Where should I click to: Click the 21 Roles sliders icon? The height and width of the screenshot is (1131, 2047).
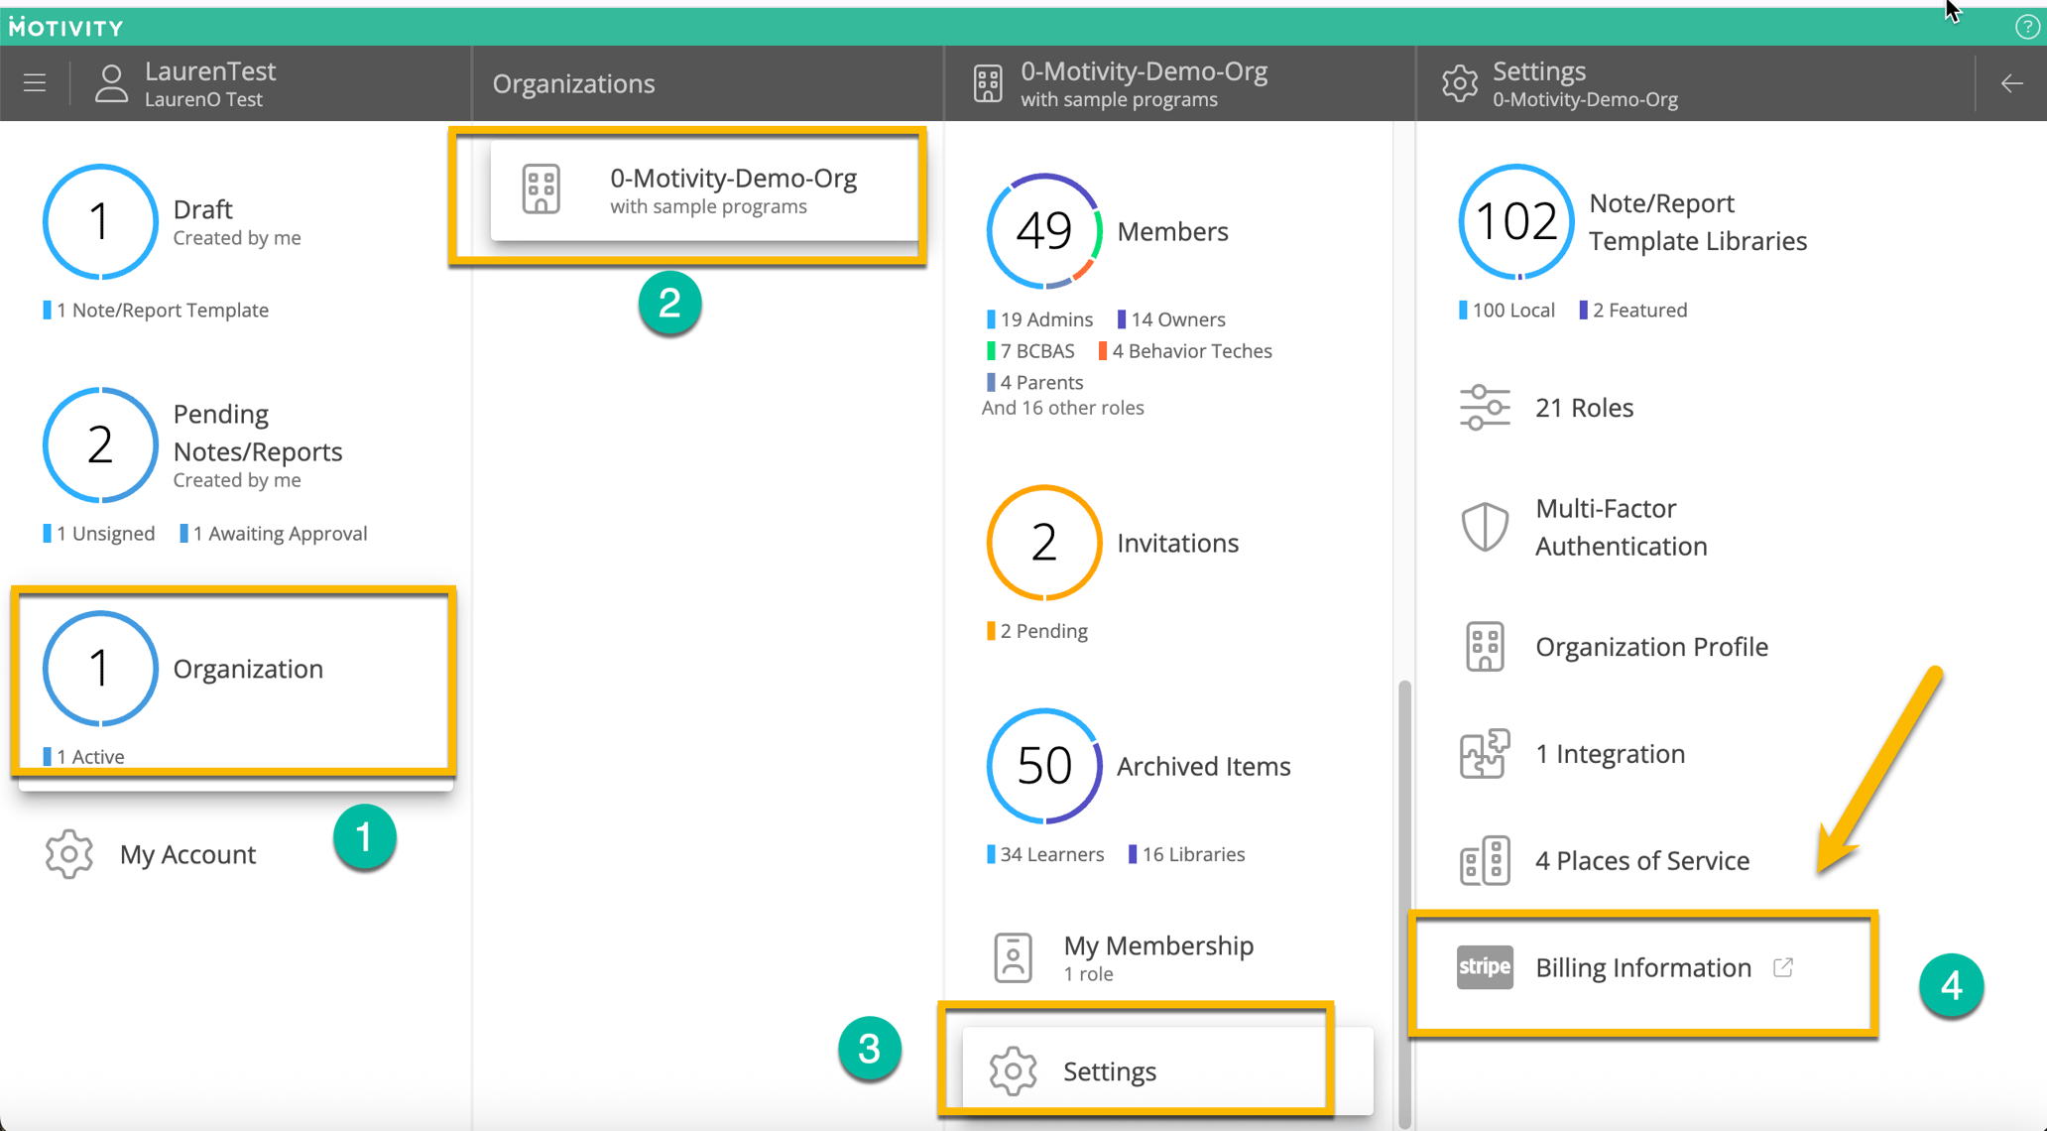click(1485, 407)
